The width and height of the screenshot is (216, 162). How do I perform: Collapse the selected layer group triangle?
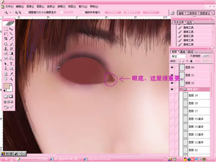(181, 89)
